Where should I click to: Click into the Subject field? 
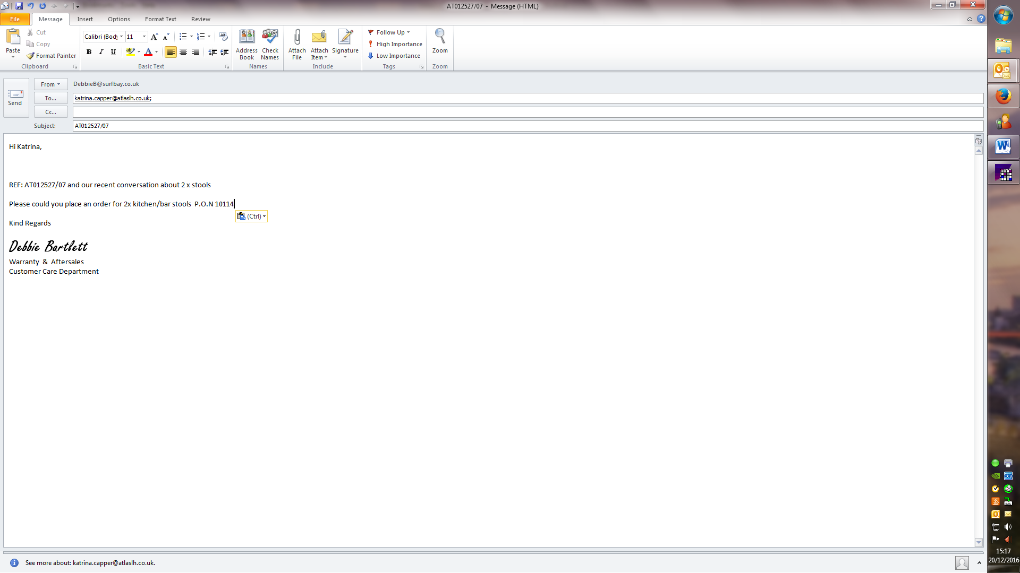coord(526,126)
